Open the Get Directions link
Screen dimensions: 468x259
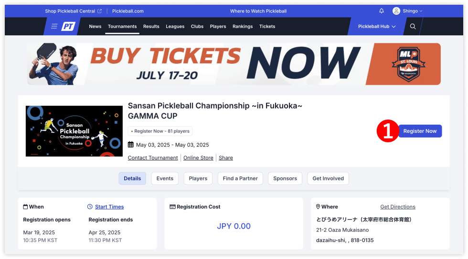397,207
